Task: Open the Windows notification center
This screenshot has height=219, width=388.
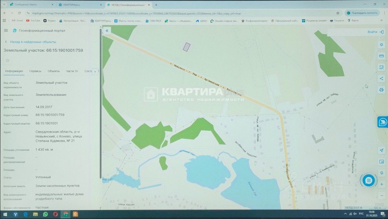Action: 383,214
